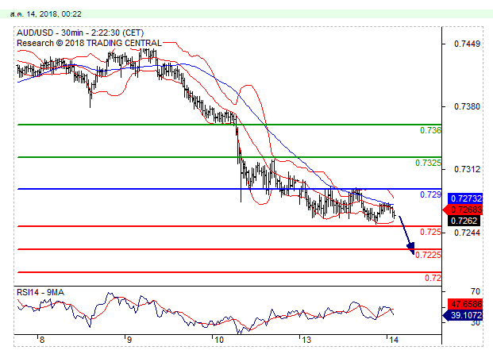This screenshot has width=493, height=354.
Task: Click date axis label 8
Action: click(42, 340)
